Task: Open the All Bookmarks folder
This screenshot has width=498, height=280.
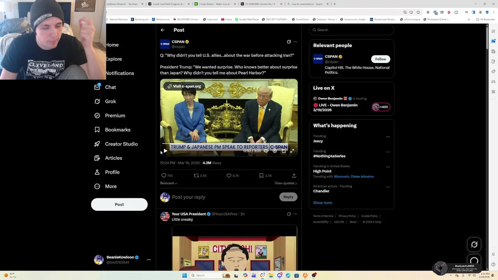Action: (x=486, y=19)
